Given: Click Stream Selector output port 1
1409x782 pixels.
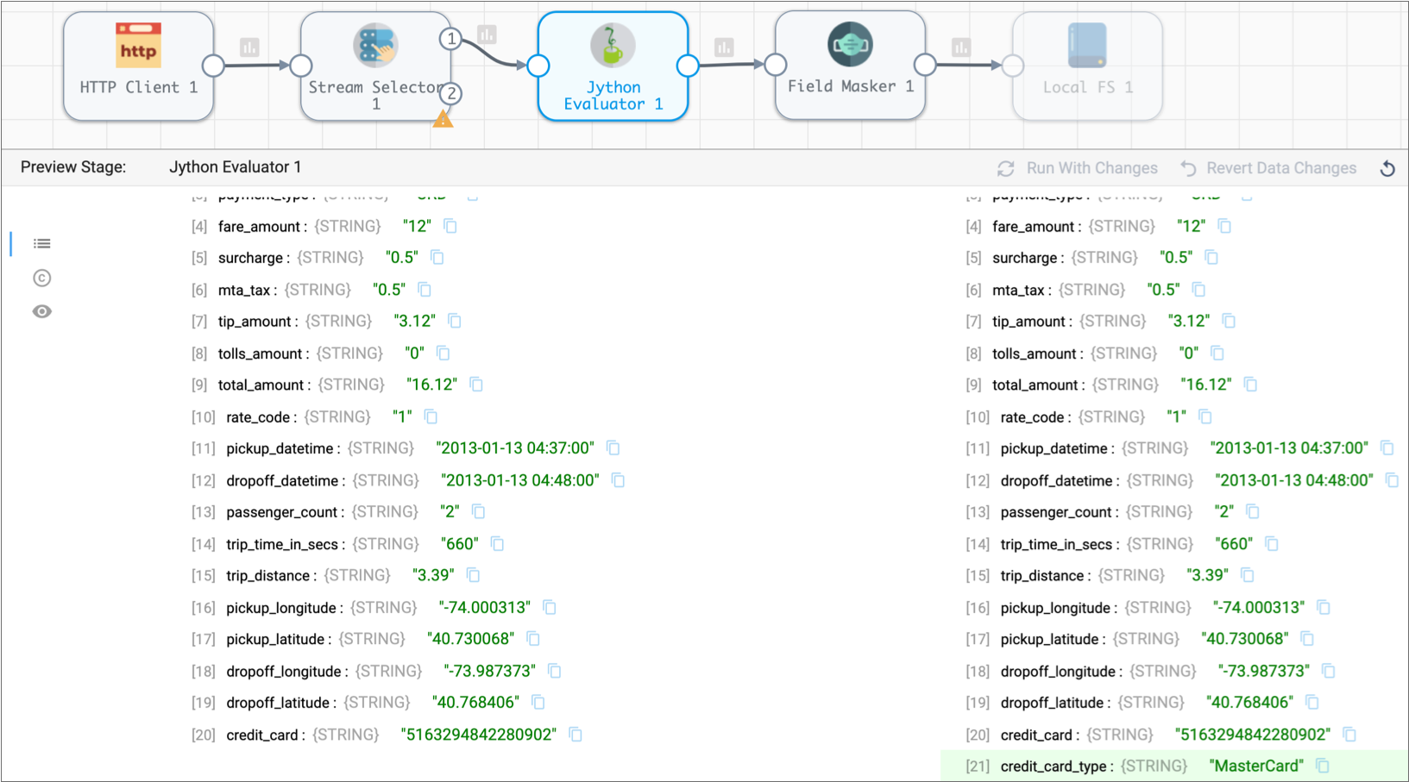Looking at the screenshot, I should coord(450,39).
